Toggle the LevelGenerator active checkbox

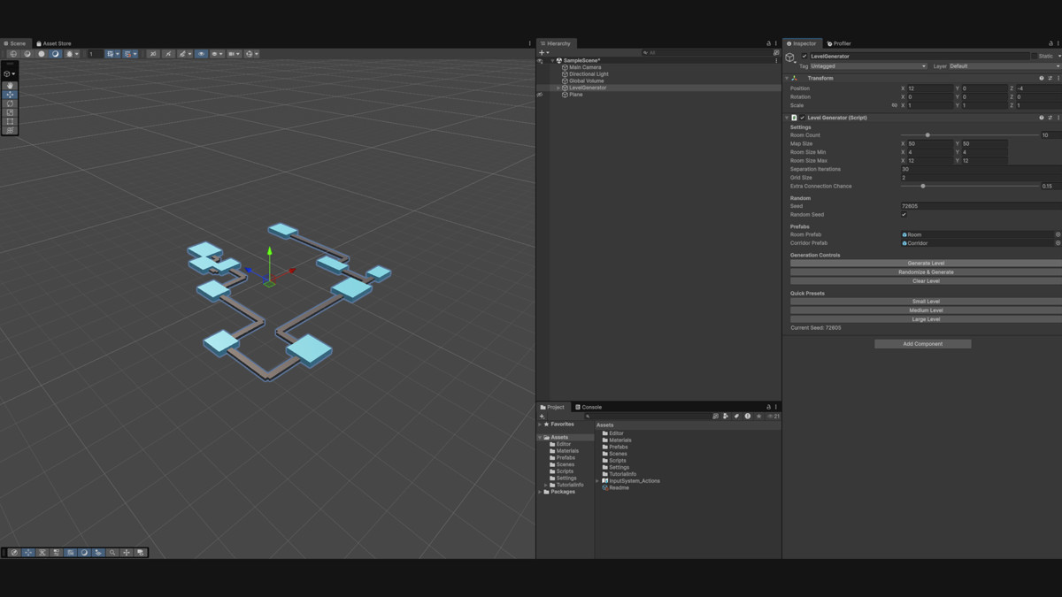click(x=804, y=56)
